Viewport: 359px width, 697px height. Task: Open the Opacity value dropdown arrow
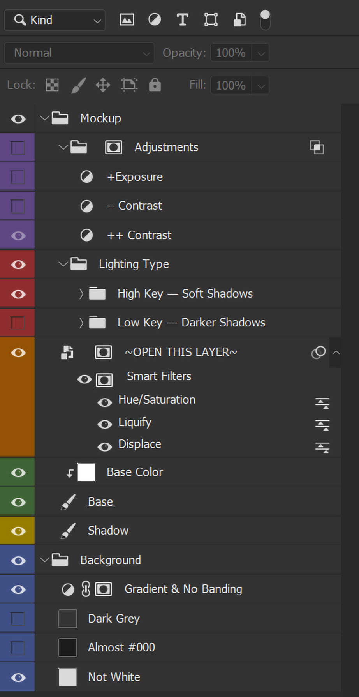[261, 53]
